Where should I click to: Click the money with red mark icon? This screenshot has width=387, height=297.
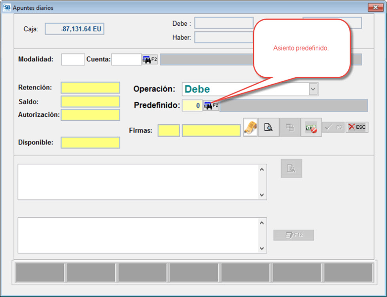point(311,127)
